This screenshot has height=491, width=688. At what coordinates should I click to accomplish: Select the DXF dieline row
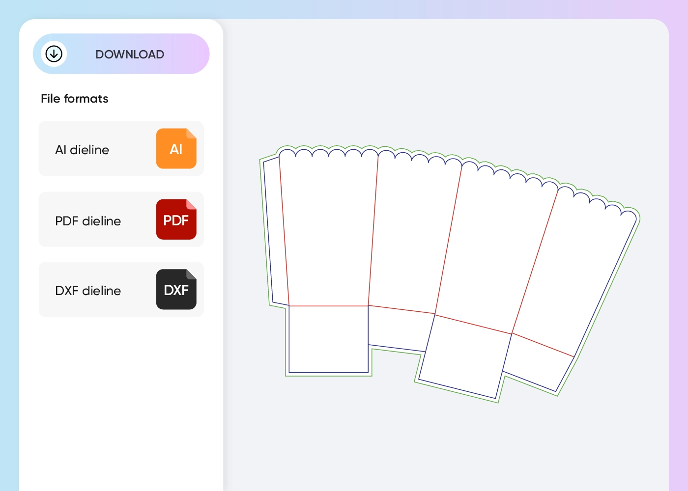pyautogui.click(x=121, y=289)
